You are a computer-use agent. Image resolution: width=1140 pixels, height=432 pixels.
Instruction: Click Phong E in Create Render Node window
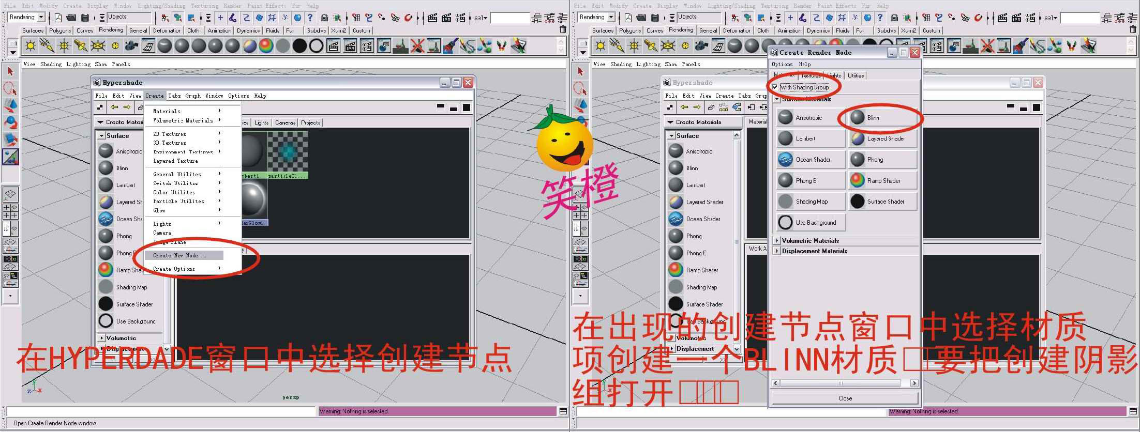[811, 180]
